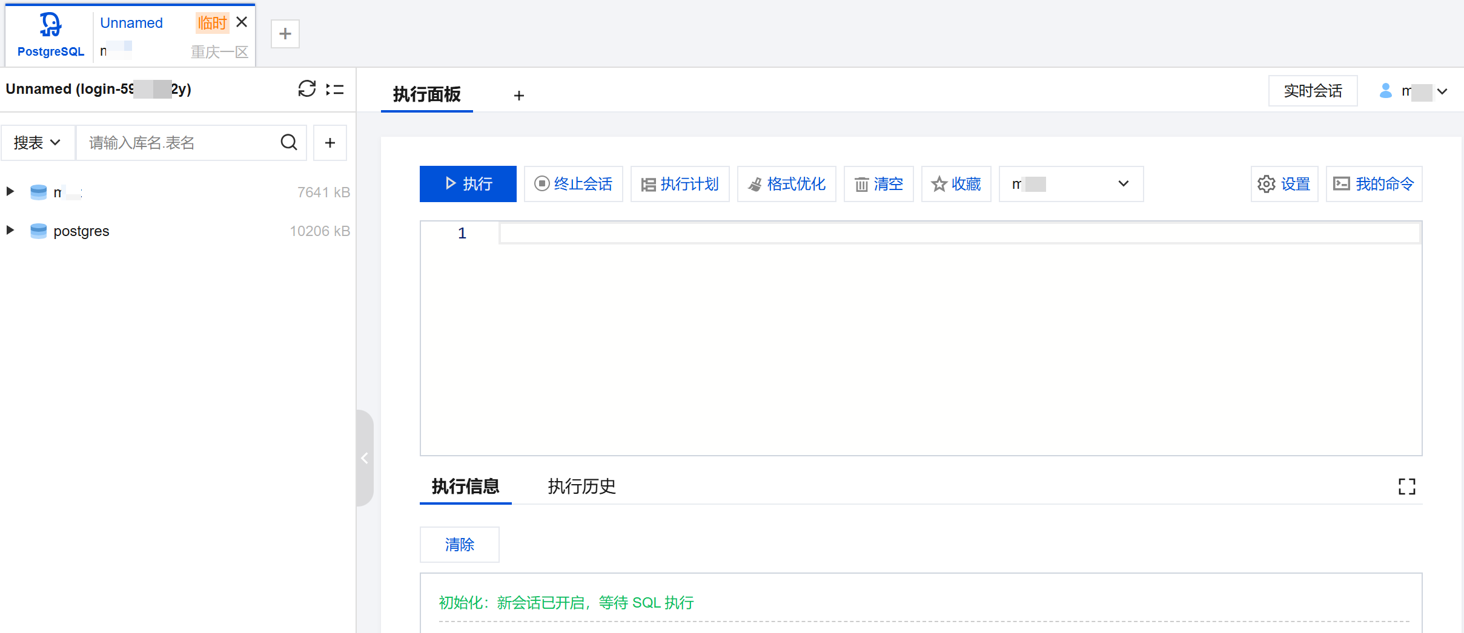
Task: Select the 执行信息 tab
Action: click(465, 487)
